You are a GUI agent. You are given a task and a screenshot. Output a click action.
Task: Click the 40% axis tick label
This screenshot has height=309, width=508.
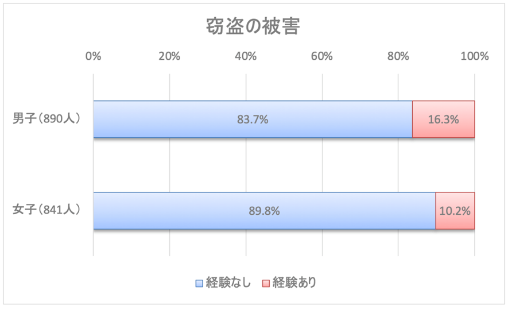coord(246,56)
